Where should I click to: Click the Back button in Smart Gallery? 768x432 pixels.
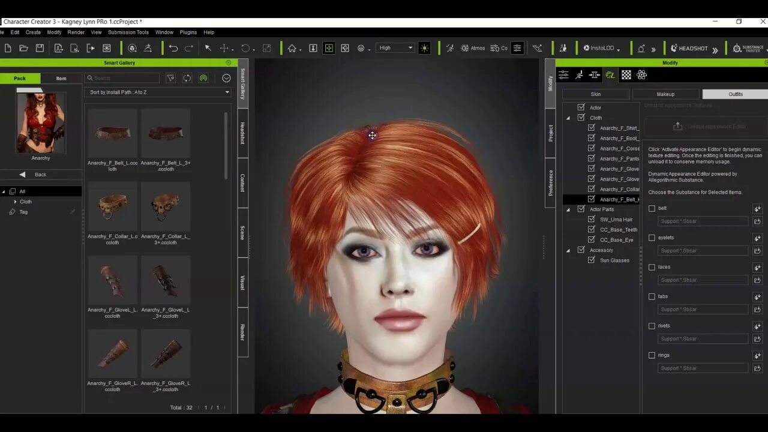pyautogui.click(x=40, y=174)
